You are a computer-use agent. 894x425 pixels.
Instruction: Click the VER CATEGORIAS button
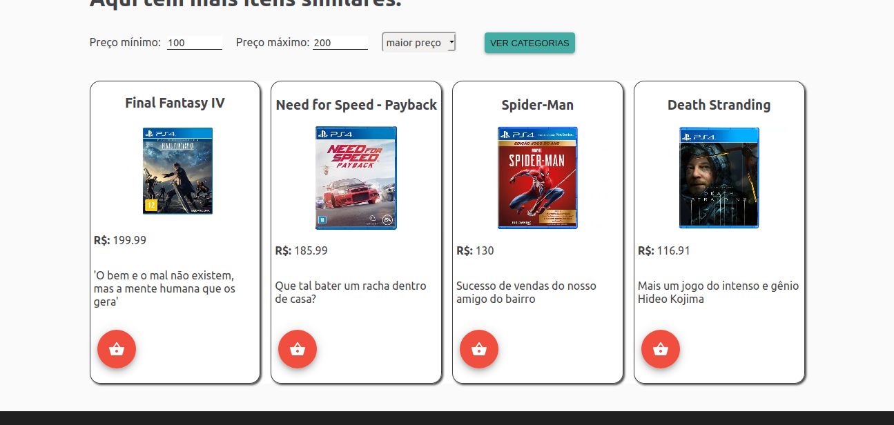[x=529, y=43]
